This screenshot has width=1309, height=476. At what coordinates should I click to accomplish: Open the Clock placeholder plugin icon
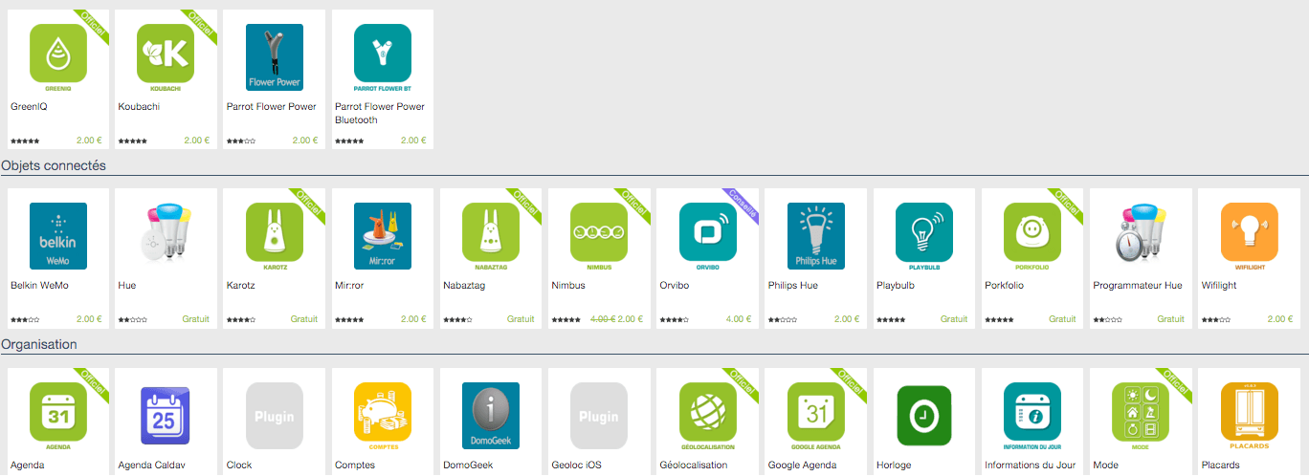[x=275, y=416]
